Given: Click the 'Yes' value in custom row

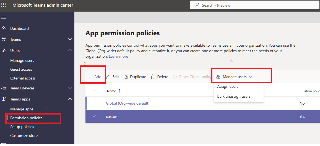Looking at the screenshot, I should tap(302, 116).
